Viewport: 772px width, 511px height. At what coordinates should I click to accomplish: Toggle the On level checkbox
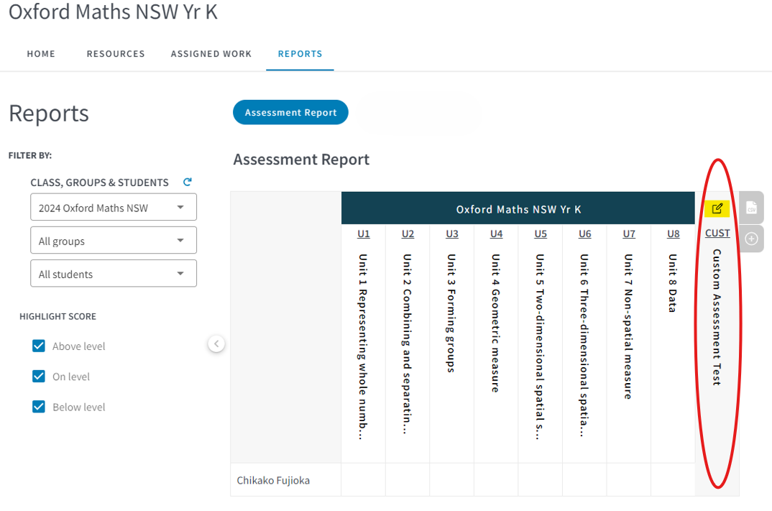(x=39, y=377)
